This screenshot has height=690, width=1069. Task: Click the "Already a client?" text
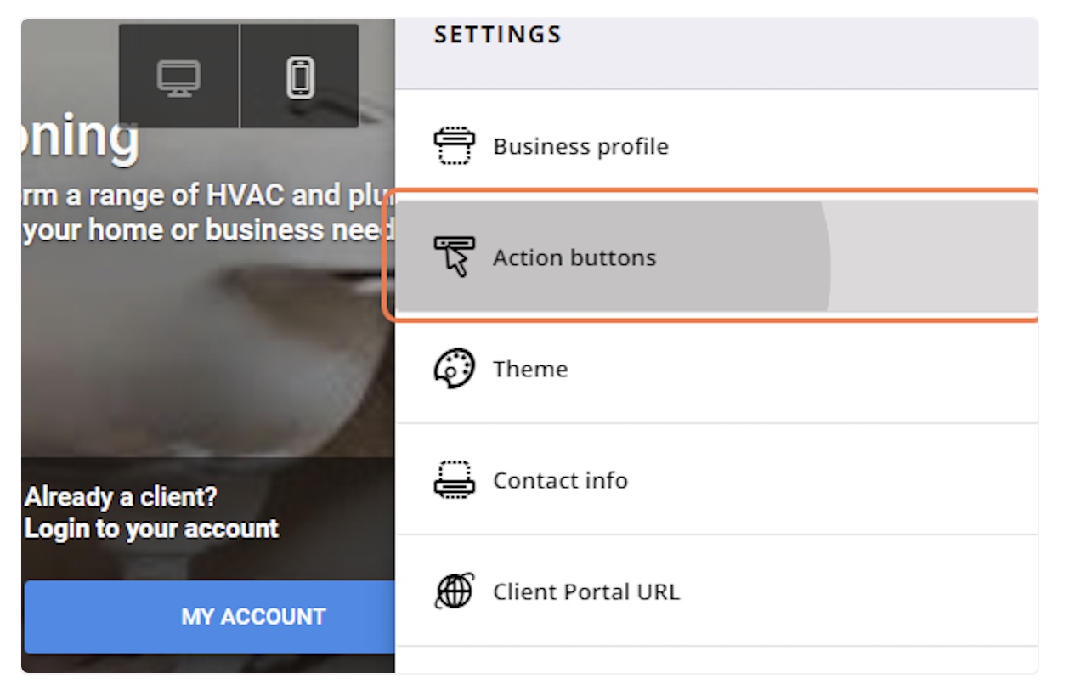coord(121,496)
